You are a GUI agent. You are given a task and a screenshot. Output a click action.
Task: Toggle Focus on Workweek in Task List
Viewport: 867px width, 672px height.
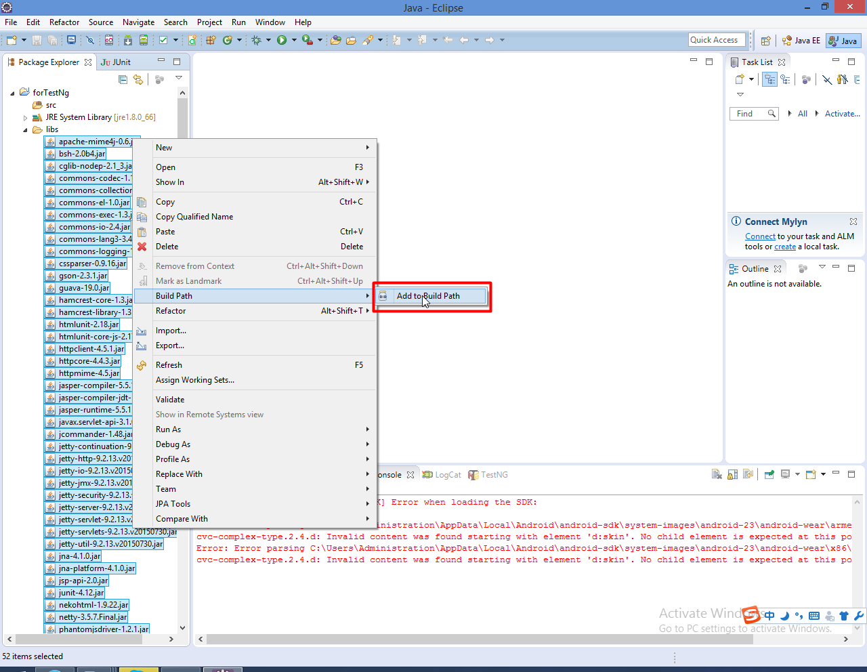[x=805, y=79]
